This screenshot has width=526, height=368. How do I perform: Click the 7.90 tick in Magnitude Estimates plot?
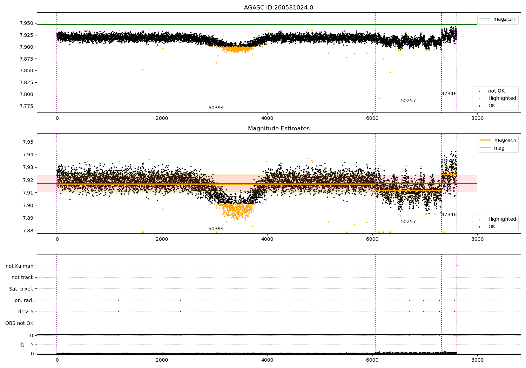[28, 205]
